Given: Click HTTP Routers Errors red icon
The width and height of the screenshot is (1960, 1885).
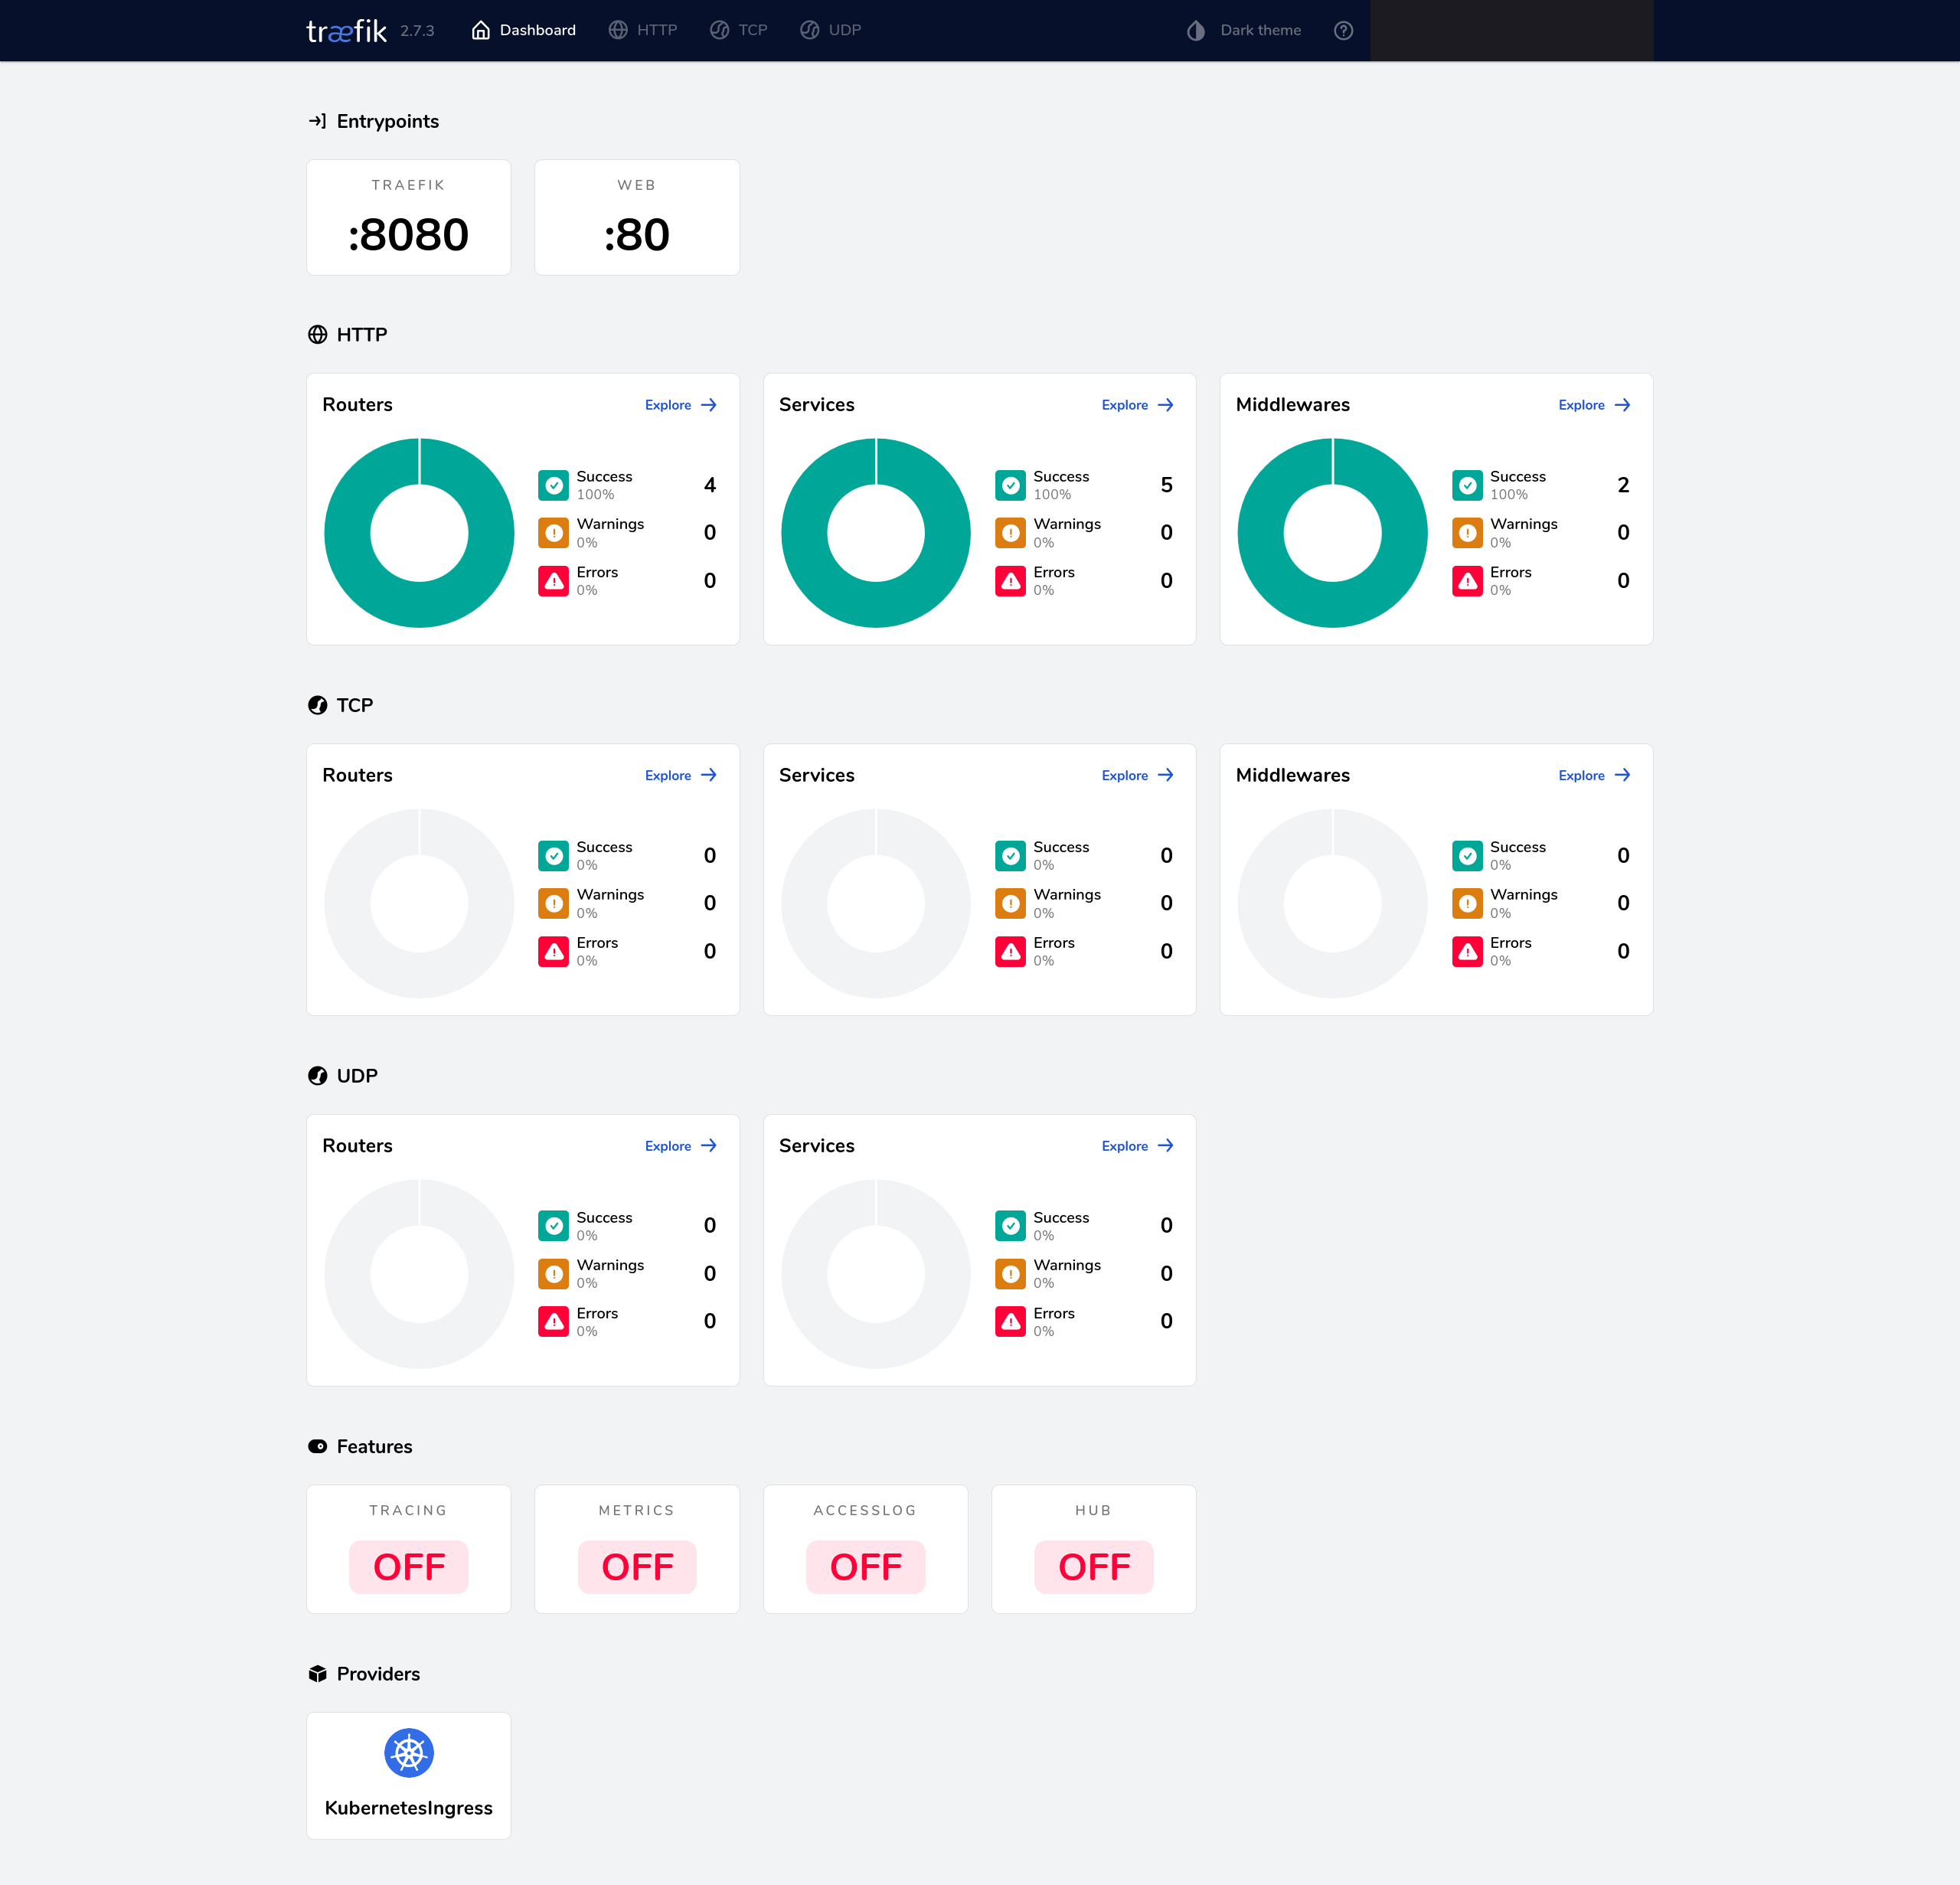Looking at the screenshot, I should [554, 581].
